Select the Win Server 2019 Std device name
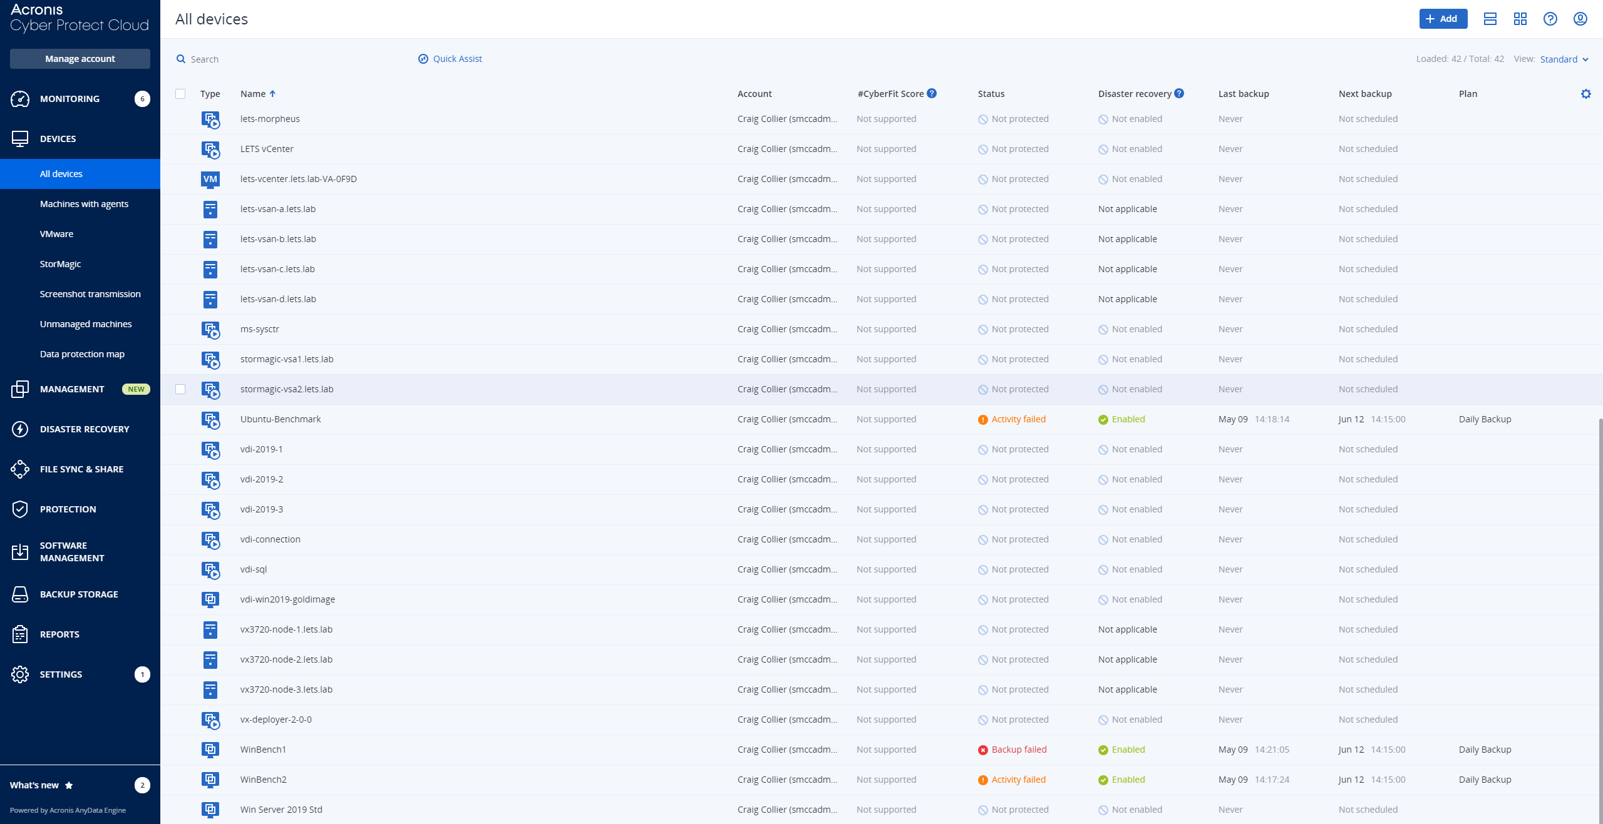This screenshot has height=824, width=1603. click(281, 810)
